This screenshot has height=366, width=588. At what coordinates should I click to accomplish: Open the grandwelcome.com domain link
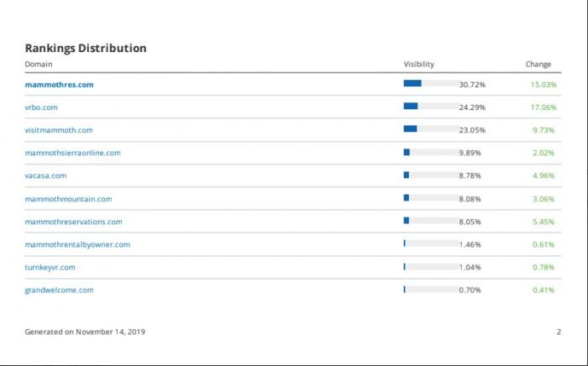coord(60,290)
